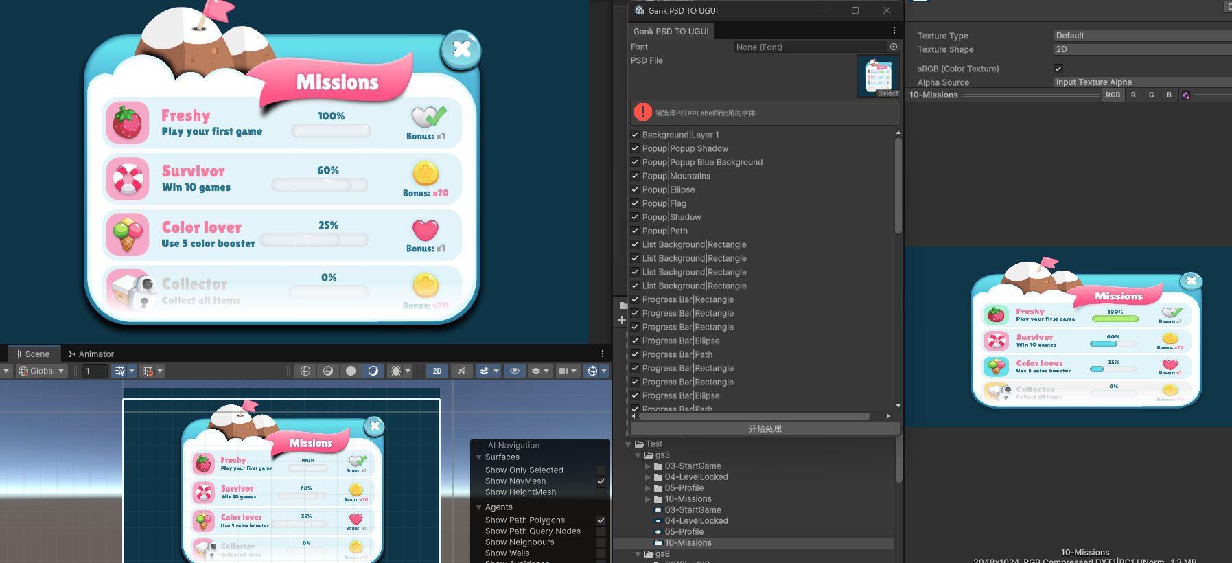The image size is (1232, 563).
Task: Switch to the Animator tab
Action: tap(91, 354)
